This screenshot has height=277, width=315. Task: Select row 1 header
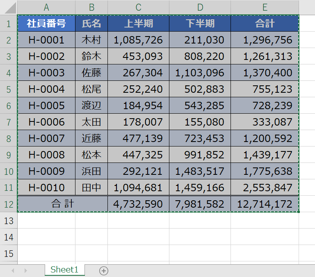point(9,23)
